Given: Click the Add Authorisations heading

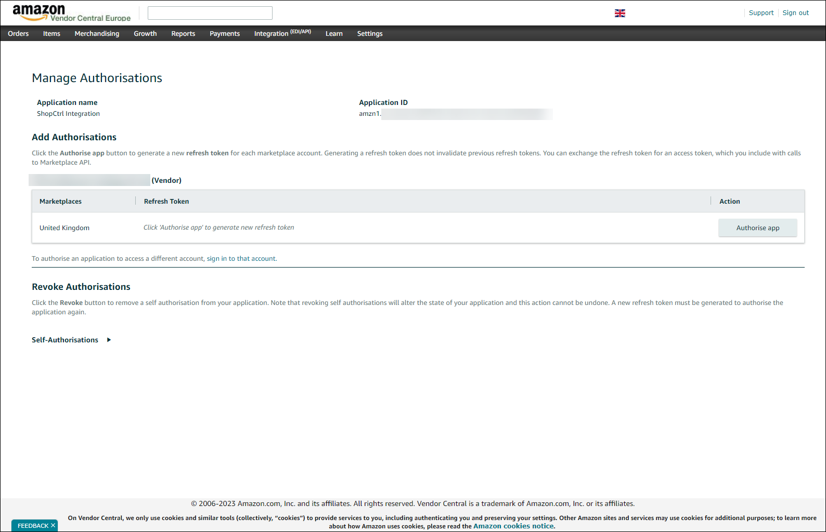Looking at the screenshot, I should pos(74,137).
